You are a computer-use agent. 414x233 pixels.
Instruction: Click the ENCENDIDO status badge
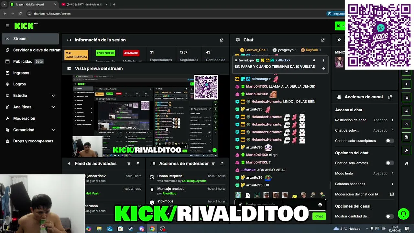(x=105, y=53)
